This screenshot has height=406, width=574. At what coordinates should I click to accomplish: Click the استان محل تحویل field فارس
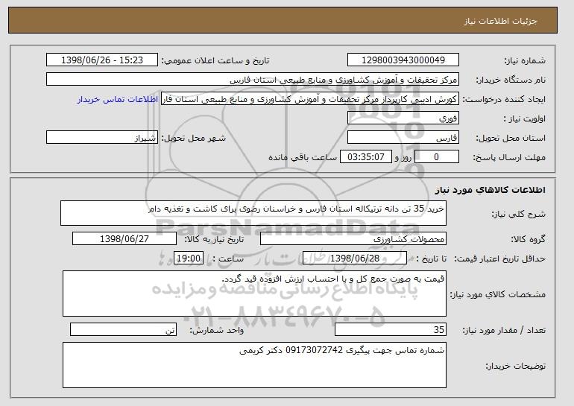tap(403, 138)
